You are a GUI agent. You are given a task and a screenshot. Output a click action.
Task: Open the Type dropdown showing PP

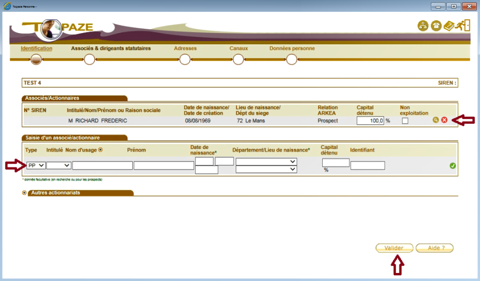coord(36,166)
